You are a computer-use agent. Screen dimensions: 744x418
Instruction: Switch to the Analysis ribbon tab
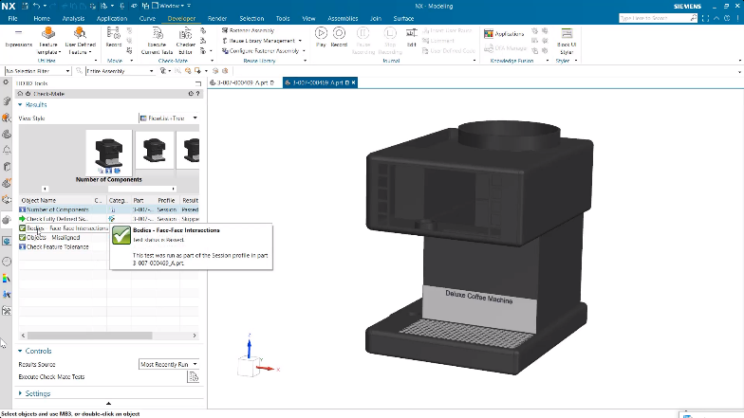coord(73,18)
